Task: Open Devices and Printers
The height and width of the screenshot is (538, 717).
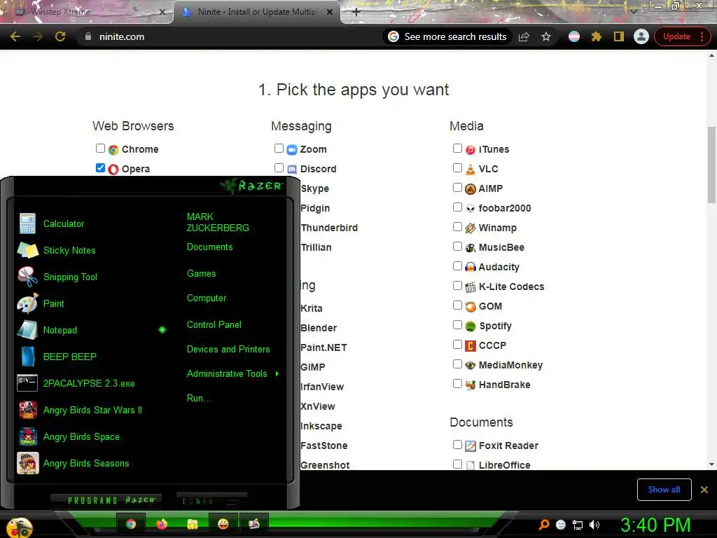Action: pos(228,349)
